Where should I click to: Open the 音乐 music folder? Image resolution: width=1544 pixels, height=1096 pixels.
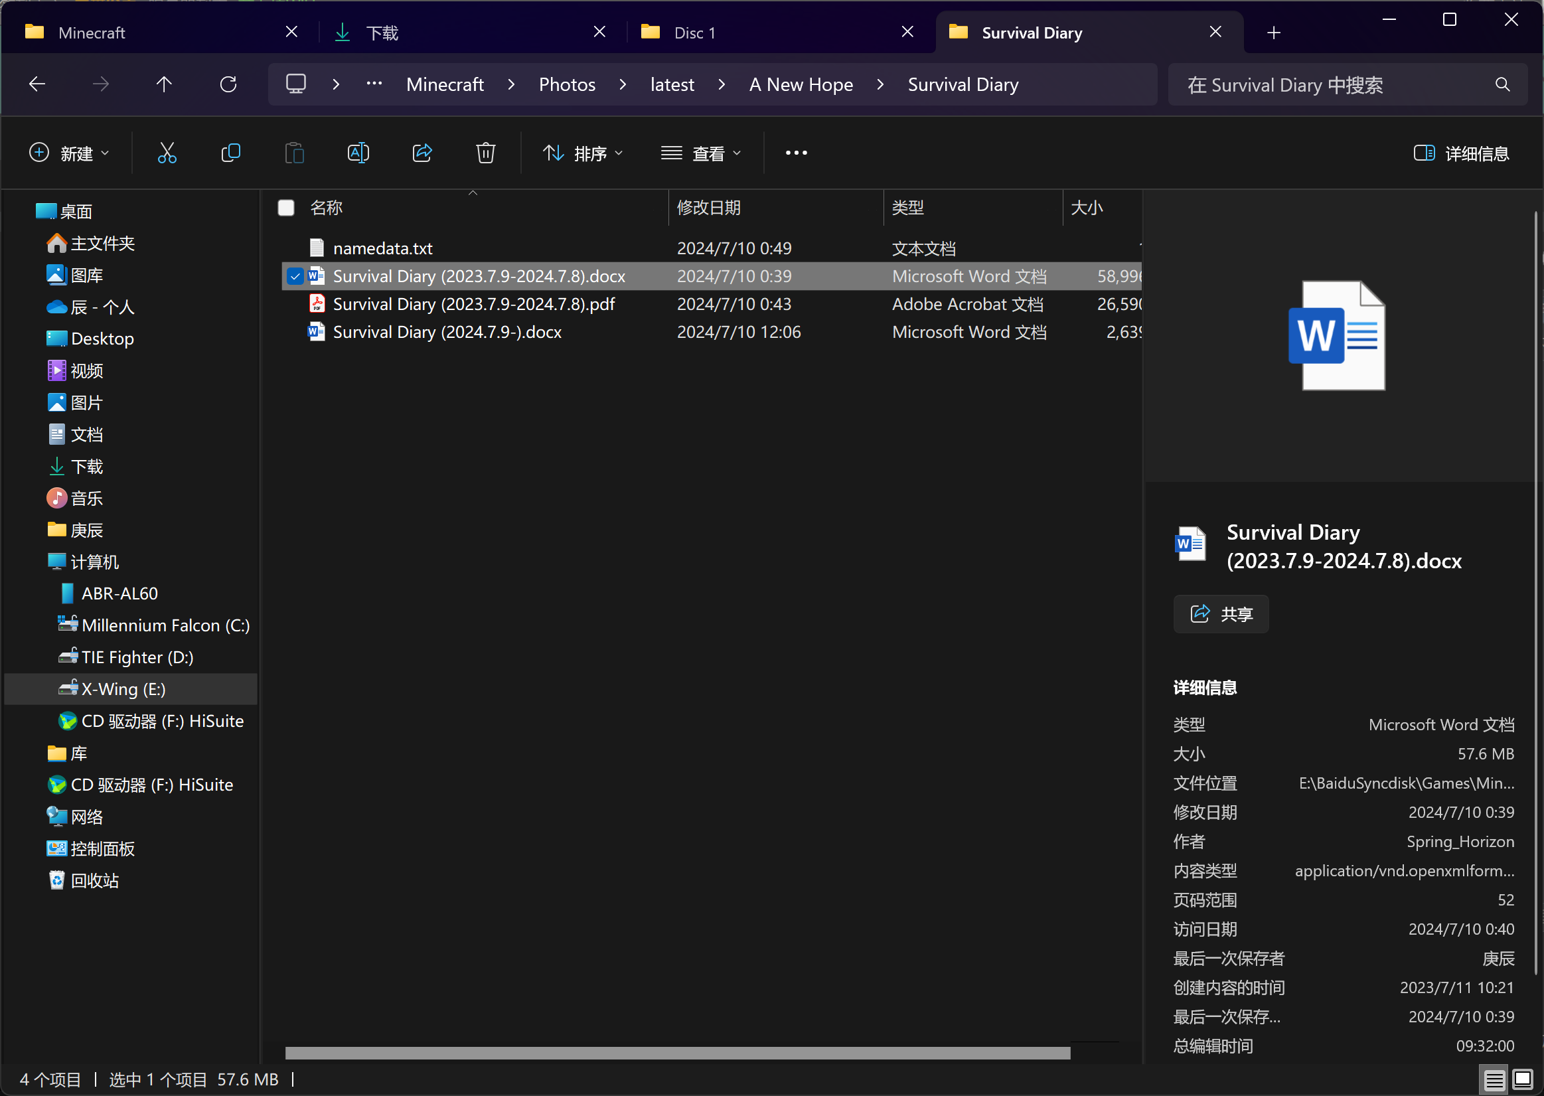point(76,499)
